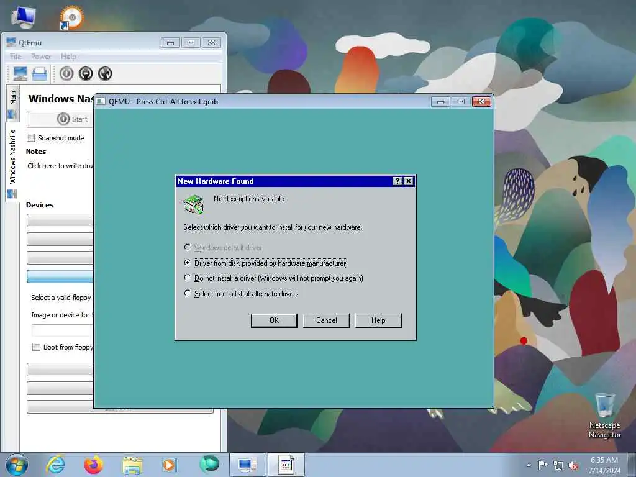Click 'No description available' text

(x=248, y=199)
